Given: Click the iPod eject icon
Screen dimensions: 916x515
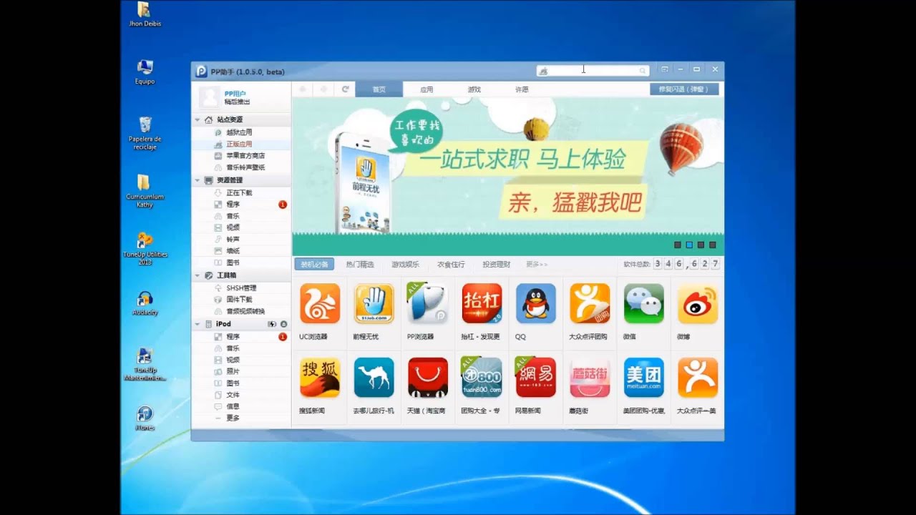Looking at the screenshot, I should (283, 324).
